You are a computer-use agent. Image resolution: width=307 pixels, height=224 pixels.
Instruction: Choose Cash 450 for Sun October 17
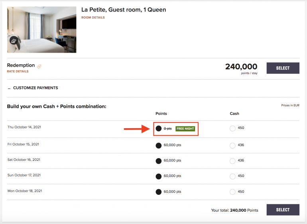pyautogui.click(x=232, y=176)
